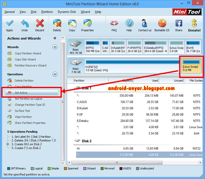
Task: Click the Bootable CD icon
Action: coord(162,23)
